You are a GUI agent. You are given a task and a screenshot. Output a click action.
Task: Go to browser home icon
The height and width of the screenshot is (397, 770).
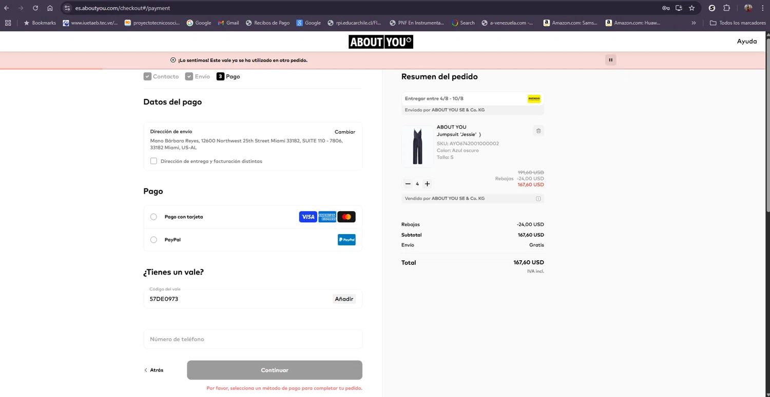coord(50,8)
